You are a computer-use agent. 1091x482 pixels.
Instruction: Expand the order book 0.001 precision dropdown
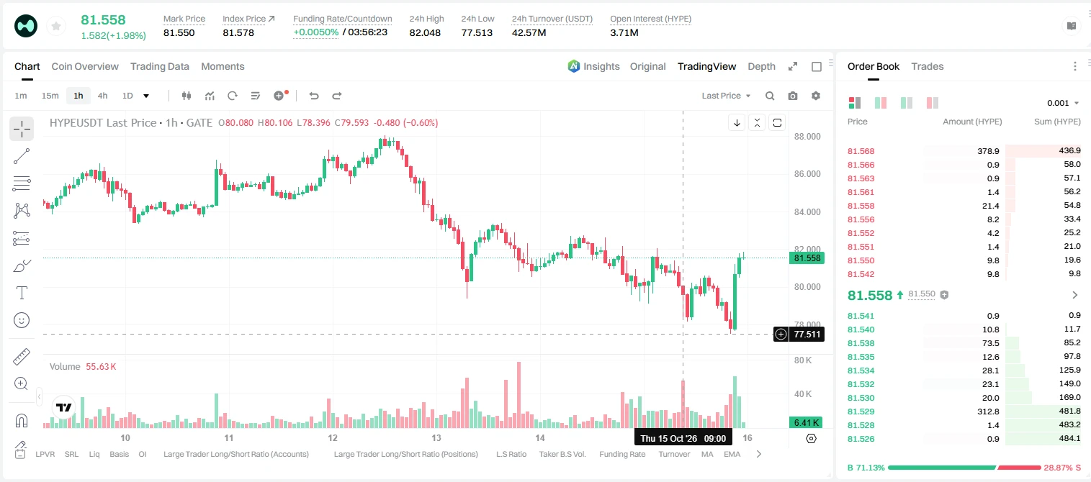pyautogui.click(x=1063, y=103)
